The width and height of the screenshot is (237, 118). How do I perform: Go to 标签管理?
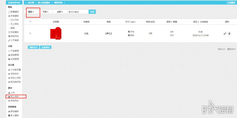[14, 59]
